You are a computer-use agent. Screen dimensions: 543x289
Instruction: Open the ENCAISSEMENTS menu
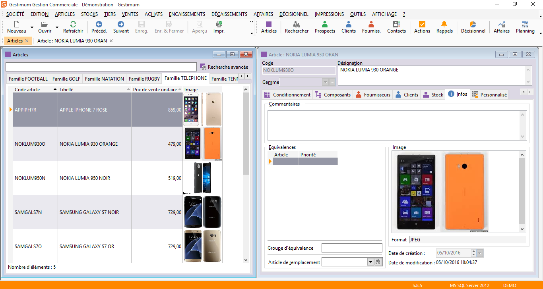[187, 14]
